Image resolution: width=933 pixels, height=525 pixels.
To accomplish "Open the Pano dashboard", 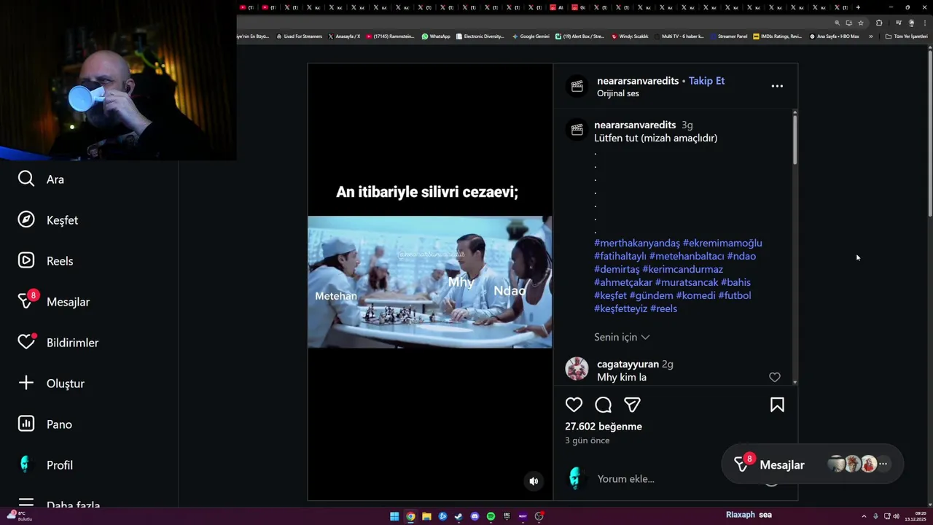I will [44, 424].
